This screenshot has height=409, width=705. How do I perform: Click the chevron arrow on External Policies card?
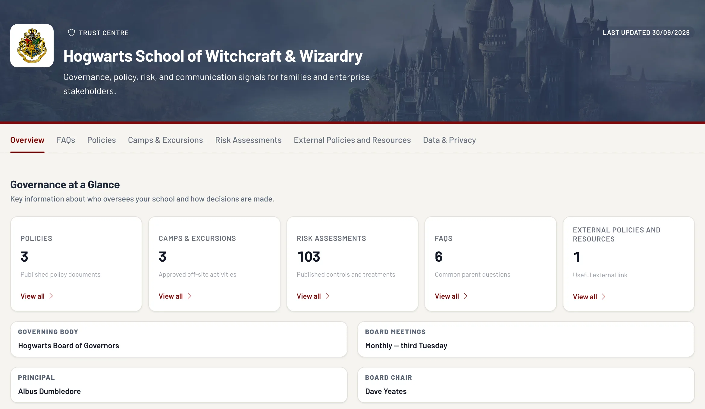[x=603, y=297]
